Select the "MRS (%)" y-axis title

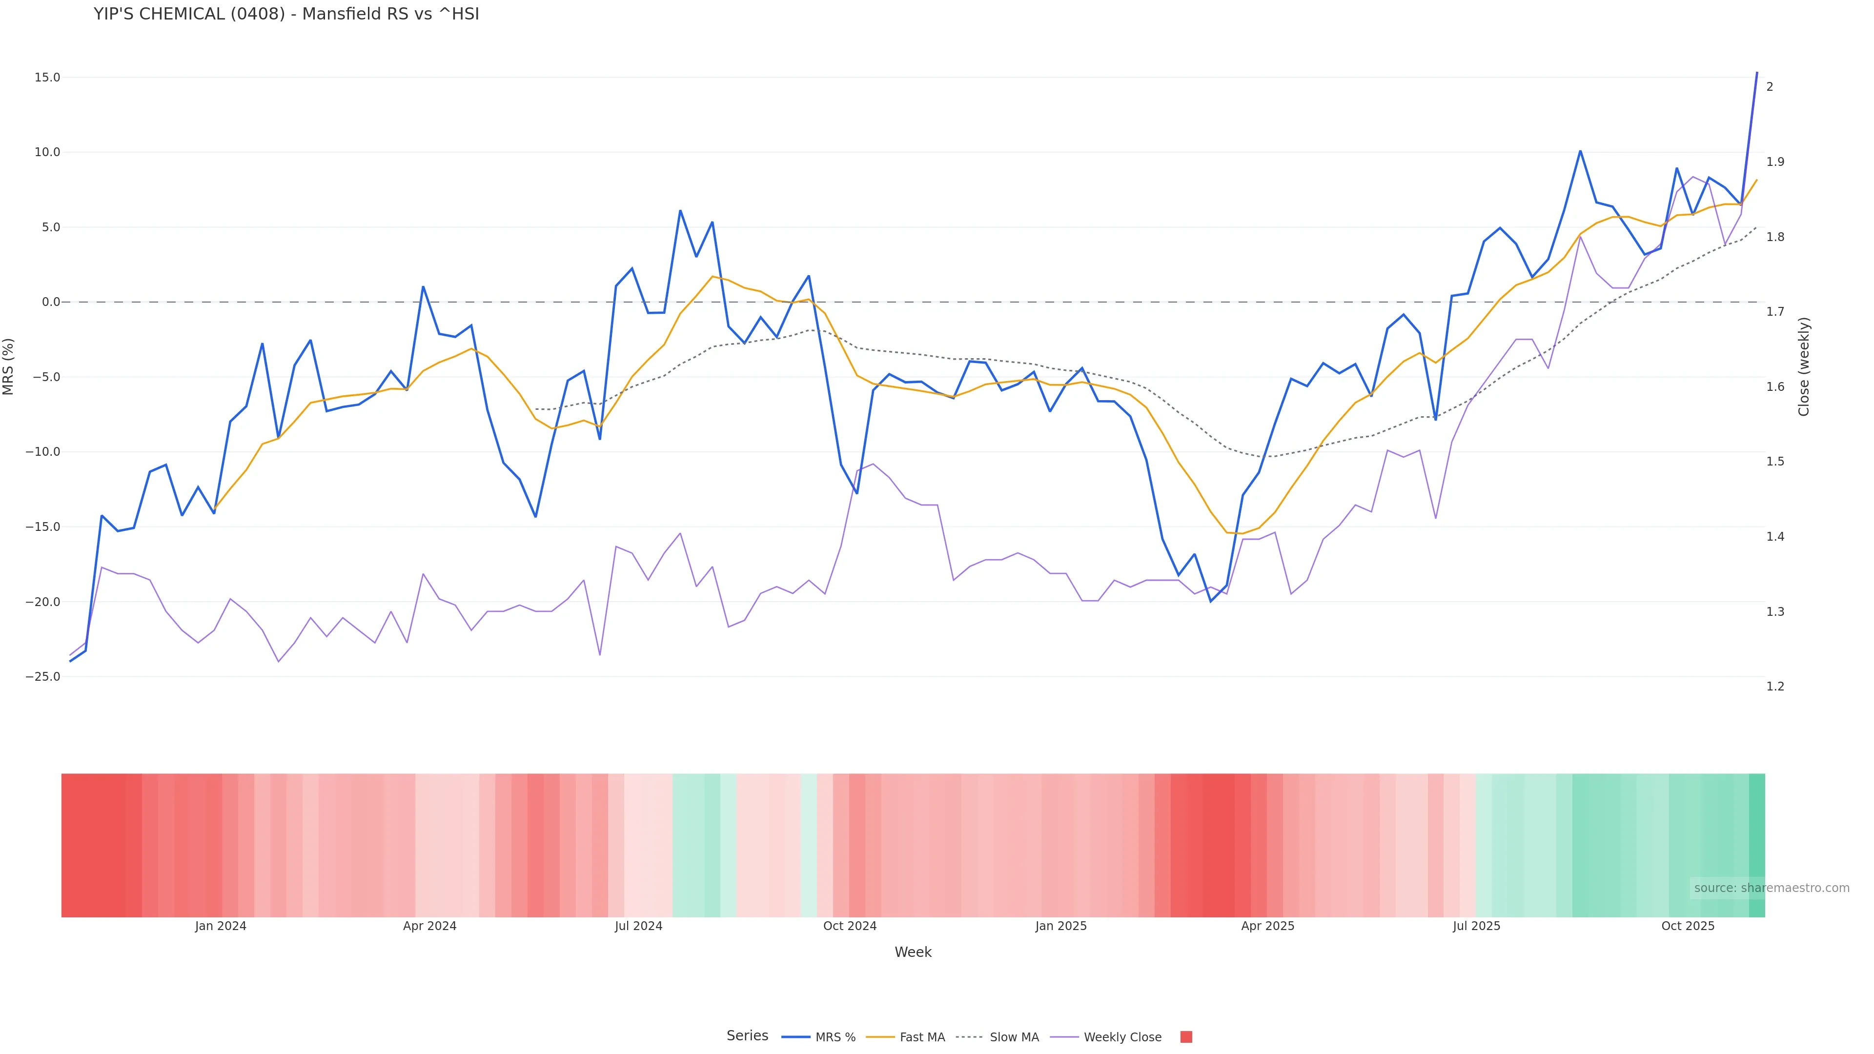tap(9, 366)
